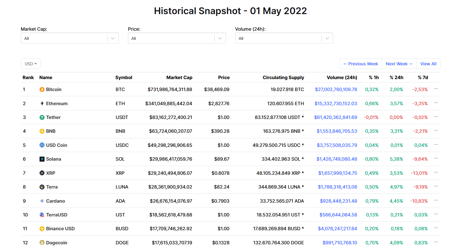Open the more-options menu for Bitcoin
This screenshot has height=248, width=457.
pos(436,89)
